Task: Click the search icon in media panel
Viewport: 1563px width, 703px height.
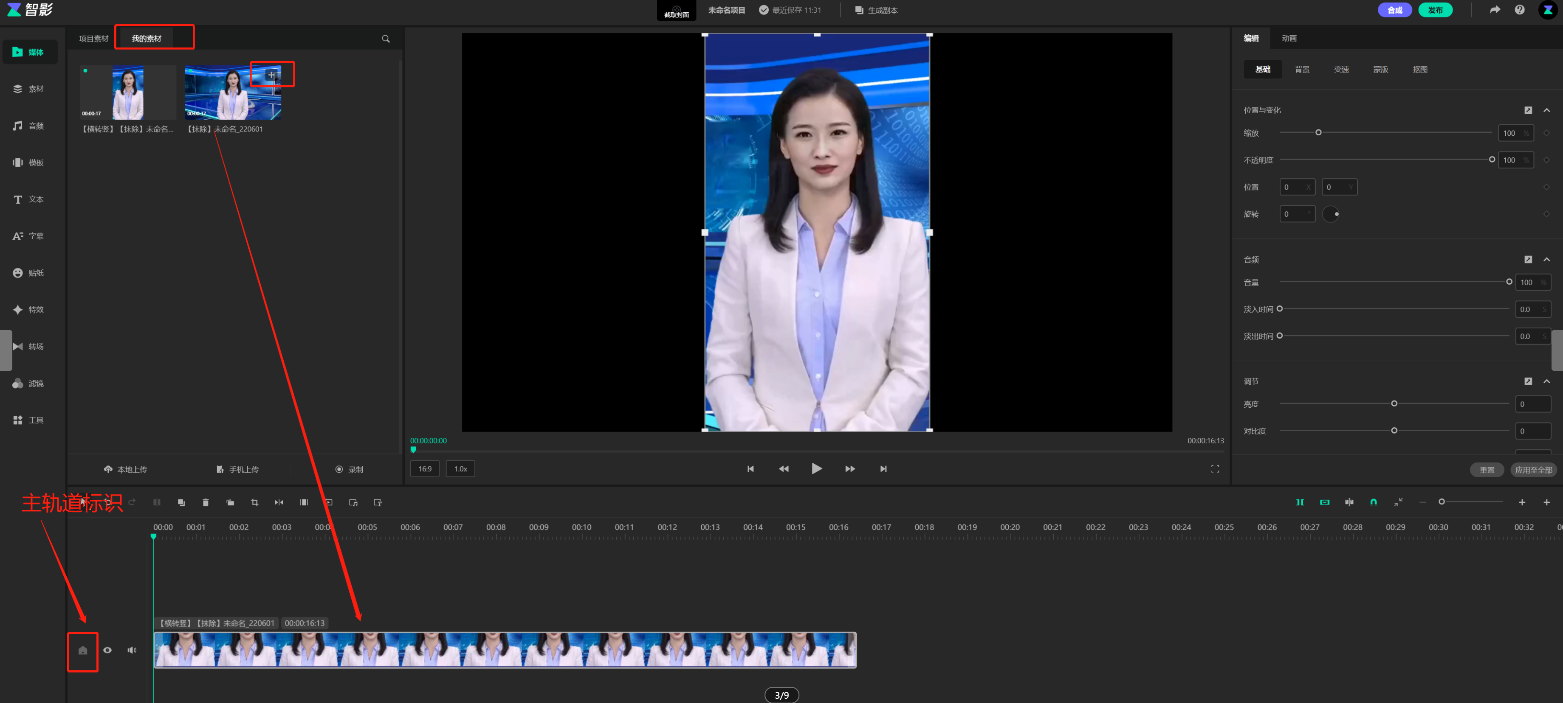Action: coord(385,39)
